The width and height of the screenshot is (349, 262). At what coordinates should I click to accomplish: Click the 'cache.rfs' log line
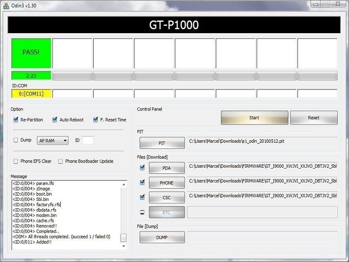(33, 221)
